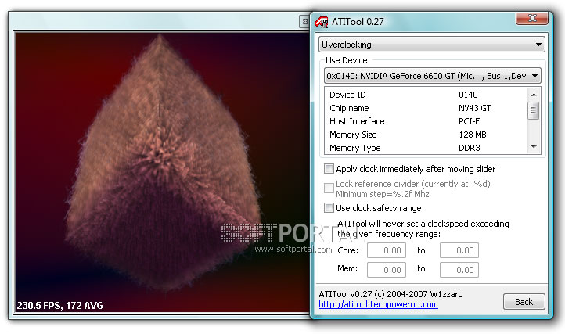Click the Back button
565x334 pixels.
pyautogui.click(x=524, y=302)
